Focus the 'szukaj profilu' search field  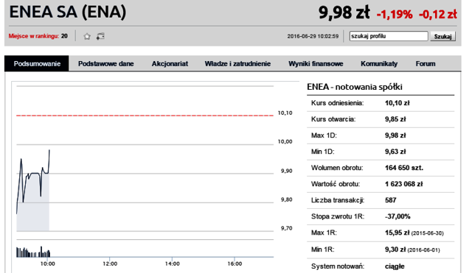click(x=389, y=36)
